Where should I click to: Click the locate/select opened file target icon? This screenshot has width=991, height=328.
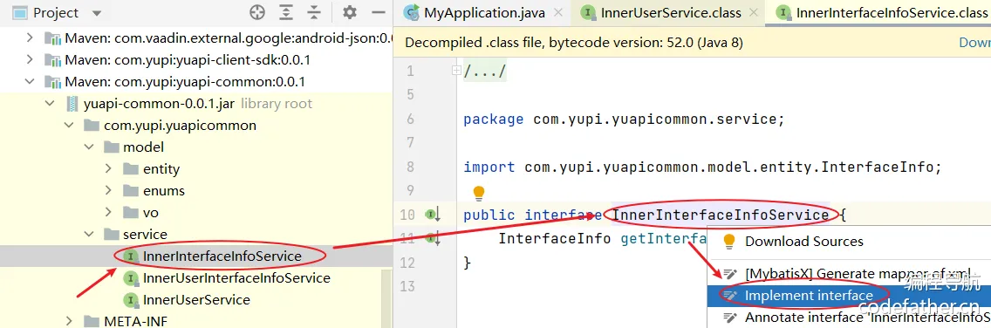tap(256, 12)
